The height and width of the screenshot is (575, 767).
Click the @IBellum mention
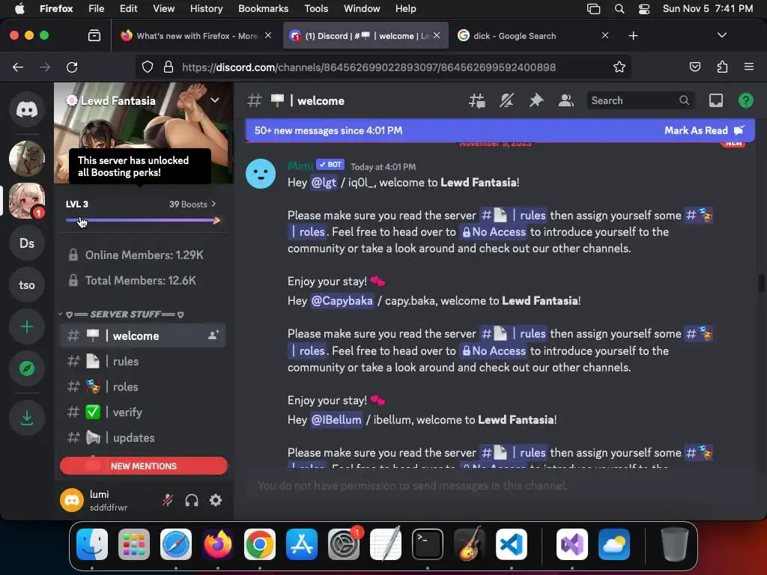tap(336, 419)
